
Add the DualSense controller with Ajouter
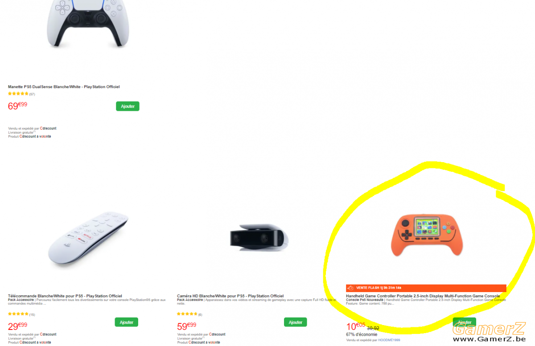pyautogui.click(x=128, y=106)
